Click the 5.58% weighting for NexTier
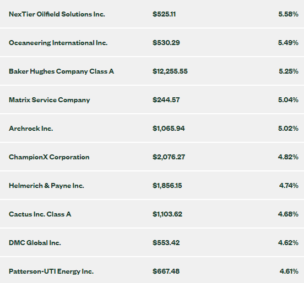The height and width of the screenshot is (283, 304). point(288,14)
